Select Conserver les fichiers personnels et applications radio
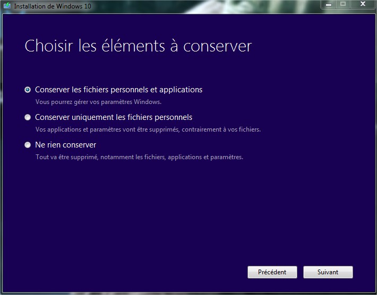The height and width of the screenshot is (295, 377). click(x=28, y=90)
